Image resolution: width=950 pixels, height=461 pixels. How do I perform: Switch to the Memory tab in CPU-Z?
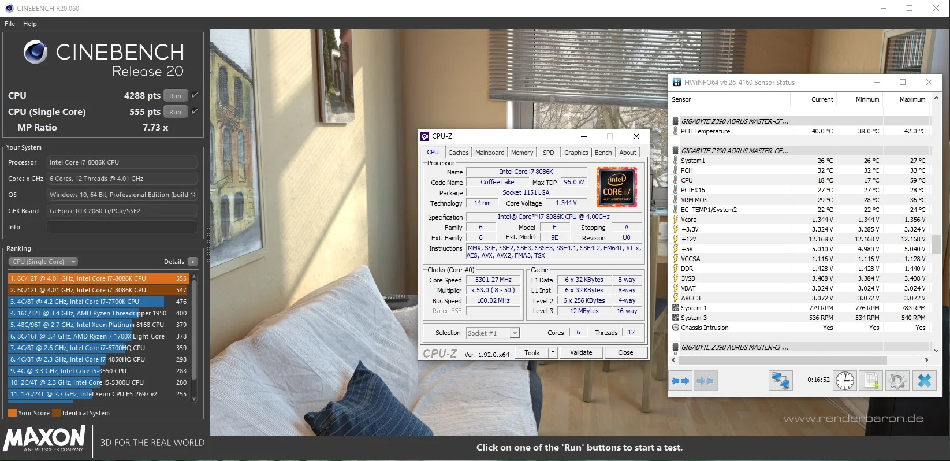(522, 153)
